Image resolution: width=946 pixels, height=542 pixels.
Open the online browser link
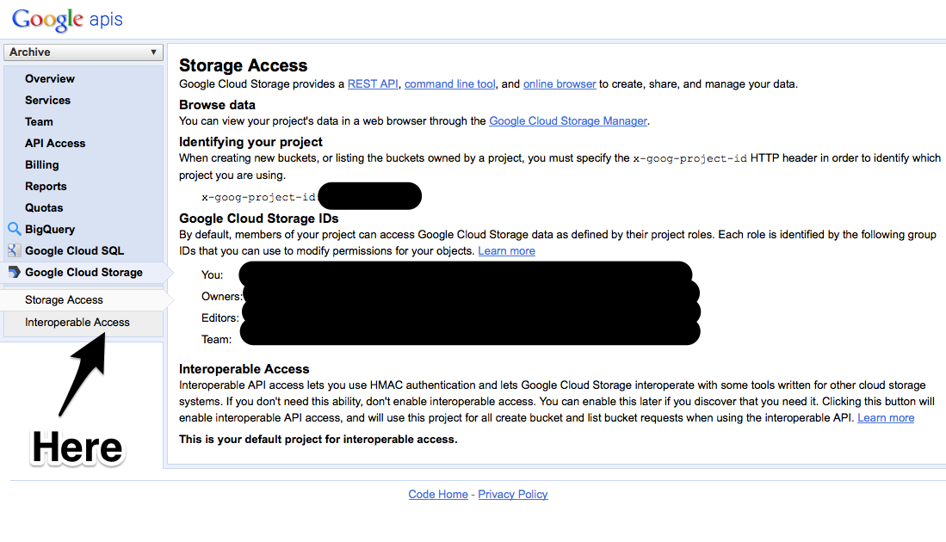tap(560, 84)
